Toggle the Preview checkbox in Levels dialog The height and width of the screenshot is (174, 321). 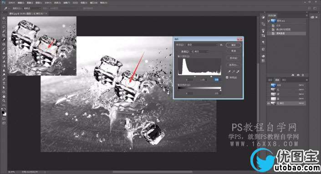tap(227, 77)
